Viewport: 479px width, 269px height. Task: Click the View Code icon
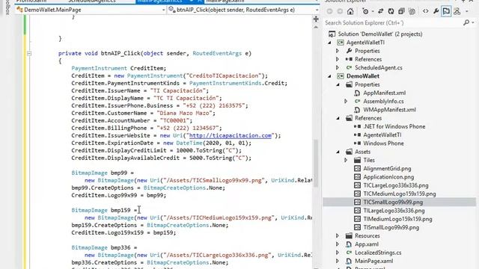tap(426, 12)
